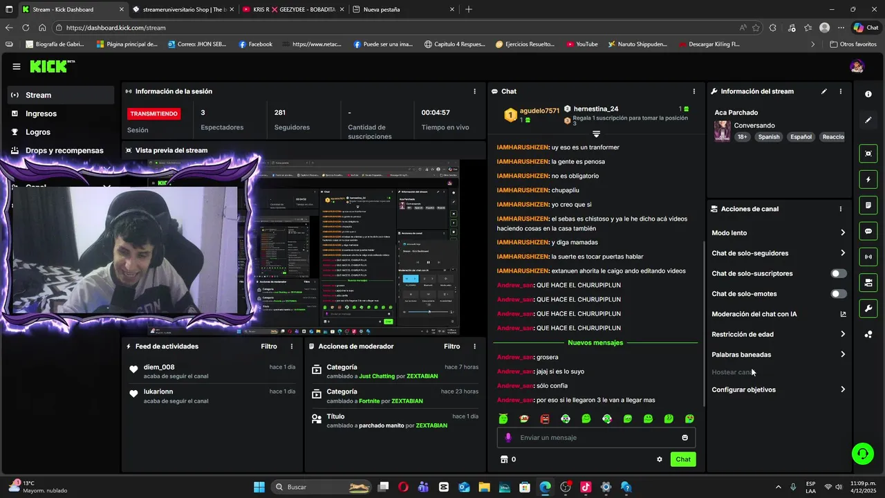Select the angry red face emote
Image resolution: width=885 pixels, height=498 pixels.
[x=545, y=419]
